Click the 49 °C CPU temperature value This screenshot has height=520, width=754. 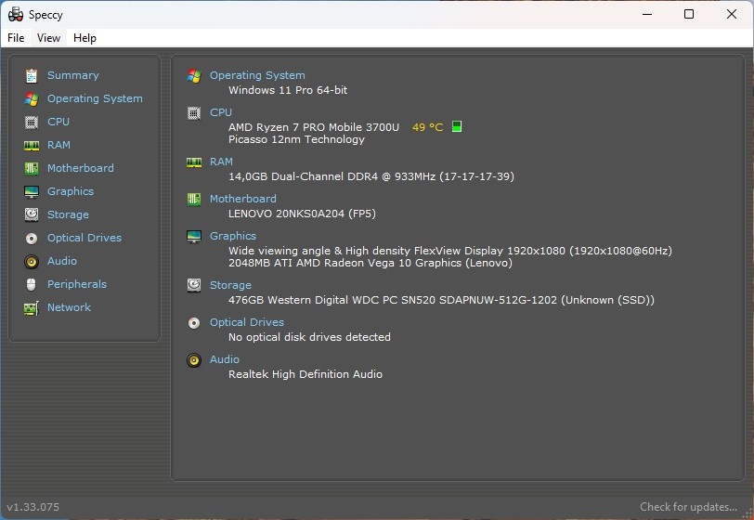[427, 127]
